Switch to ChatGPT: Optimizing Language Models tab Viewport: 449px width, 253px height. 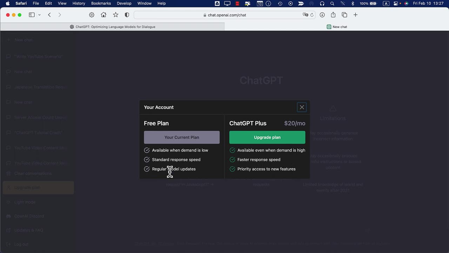point(112,27)
